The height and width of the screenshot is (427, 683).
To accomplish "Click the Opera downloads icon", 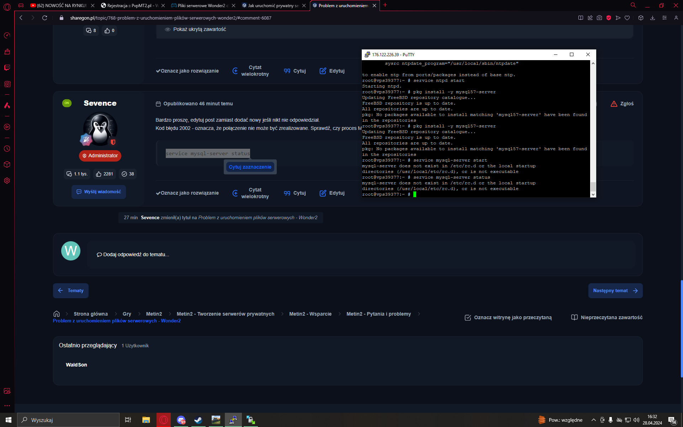I will pos(652,18).
